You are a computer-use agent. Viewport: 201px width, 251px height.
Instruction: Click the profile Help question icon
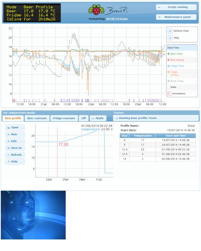pos(8,162)
